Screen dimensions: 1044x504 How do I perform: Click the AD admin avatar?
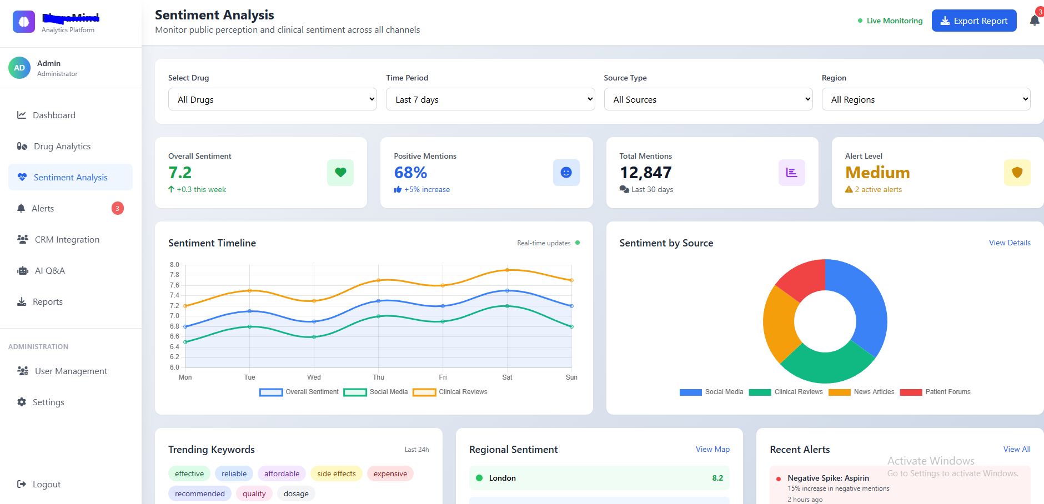click(x=19, y=68)
